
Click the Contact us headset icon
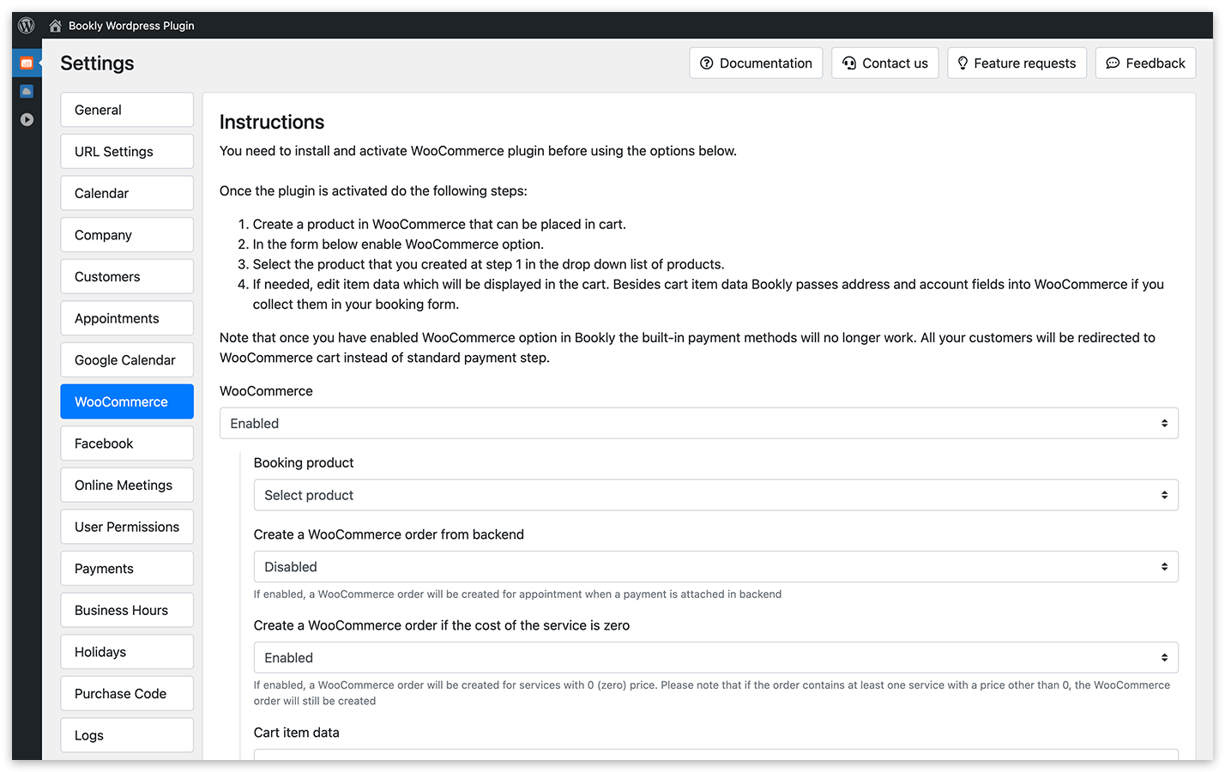point(849,63)
